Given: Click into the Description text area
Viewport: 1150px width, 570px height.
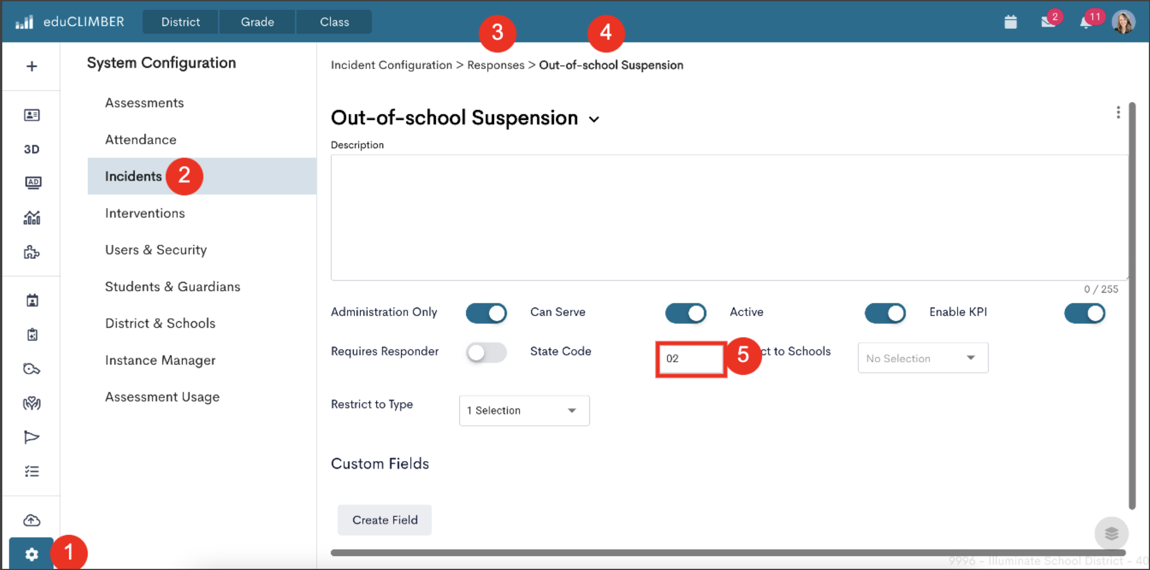Looking at the screenshot, I should tap(729, 218).
